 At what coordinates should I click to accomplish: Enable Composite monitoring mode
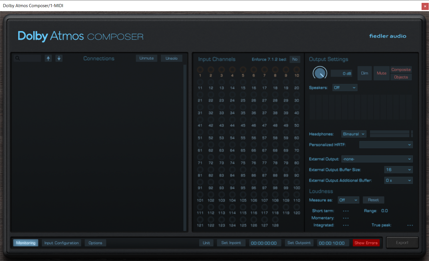[x=401, y=70]
